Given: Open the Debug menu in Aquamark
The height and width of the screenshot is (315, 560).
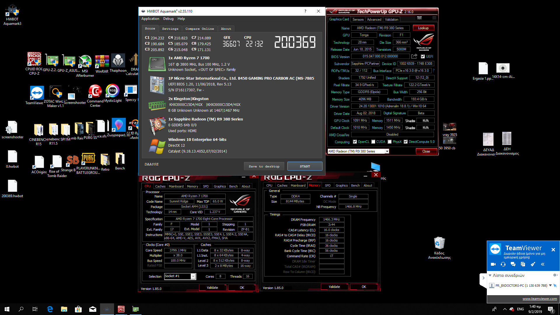Looking at the screenshot, I should click(168, 19).
